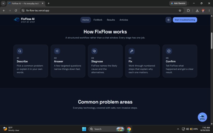Screen dimensions: 213x133
Task: Click the 'Everyday technology, covered with safe' subtitle
Action: [105, 108]
